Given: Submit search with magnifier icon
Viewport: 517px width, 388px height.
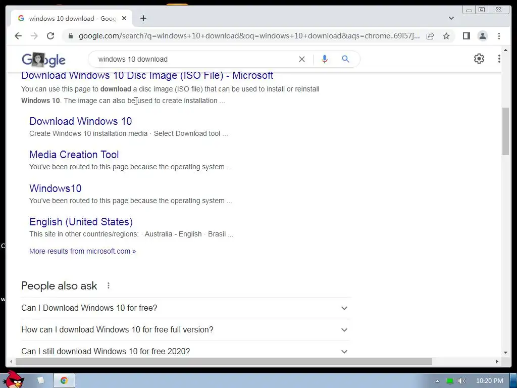Looking at the screenshot, I should 345,59.
